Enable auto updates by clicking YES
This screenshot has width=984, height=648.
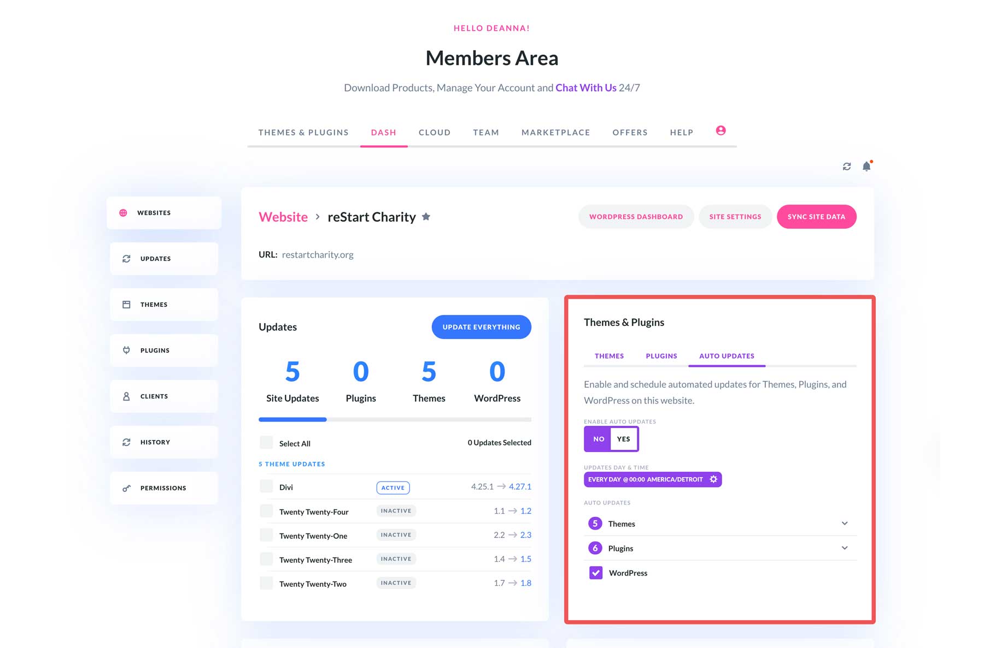tap(623, 439)
